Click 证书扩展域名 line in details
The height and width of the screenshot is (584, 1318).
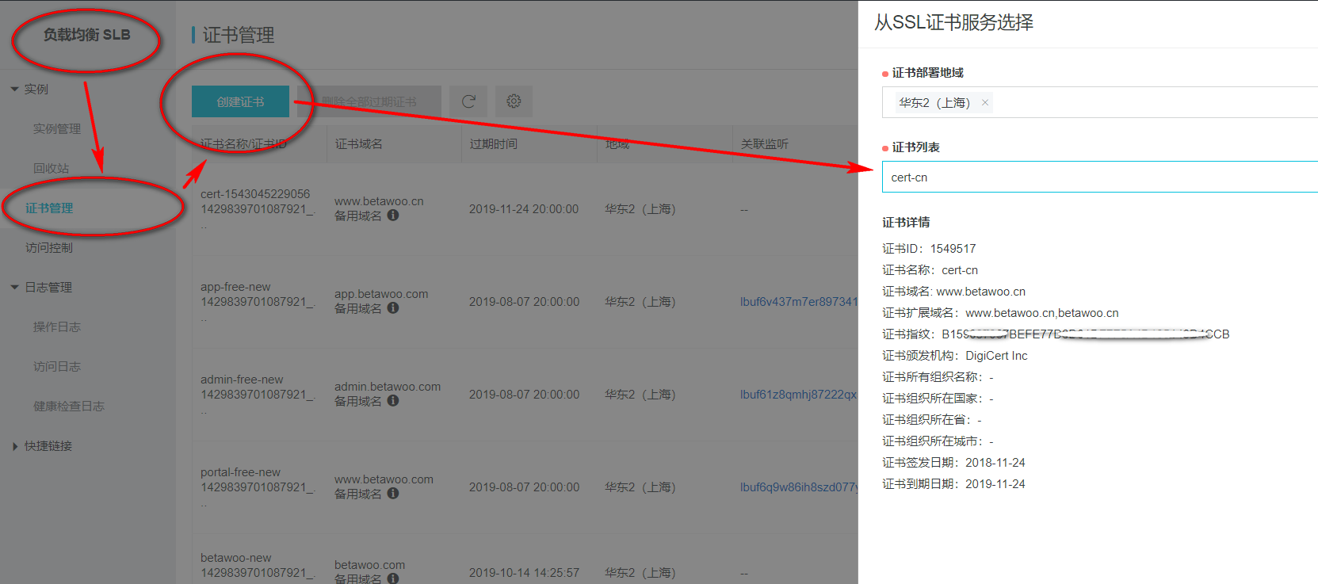(1000, 312)
